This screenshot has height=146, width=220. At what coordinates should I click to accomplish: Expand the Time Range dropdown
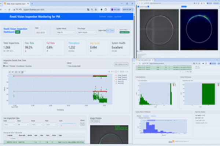87,32
